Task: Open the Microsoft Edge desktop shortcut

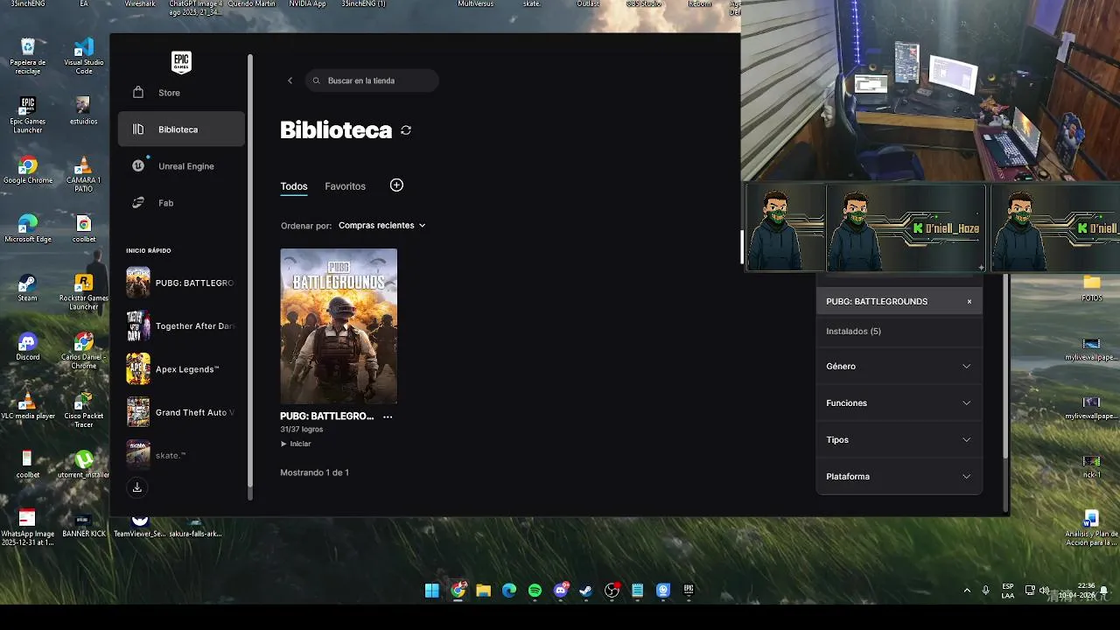Action: click(28, 228)
